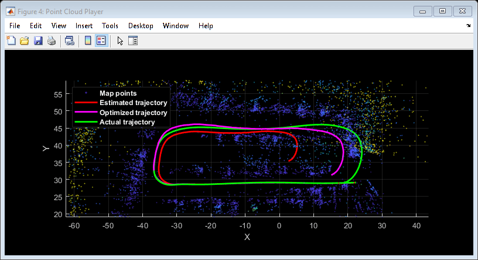Activate the Edit Plot arrow tool

119,40
